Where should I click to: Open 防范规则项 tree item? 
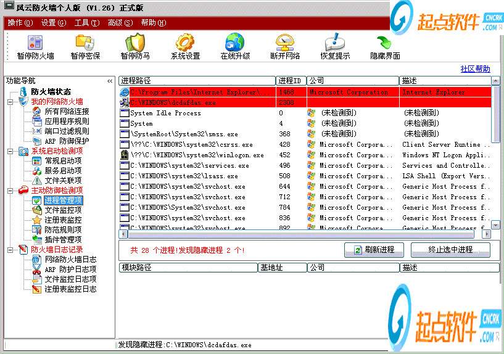pyautogui.click(x=63, y=229)
